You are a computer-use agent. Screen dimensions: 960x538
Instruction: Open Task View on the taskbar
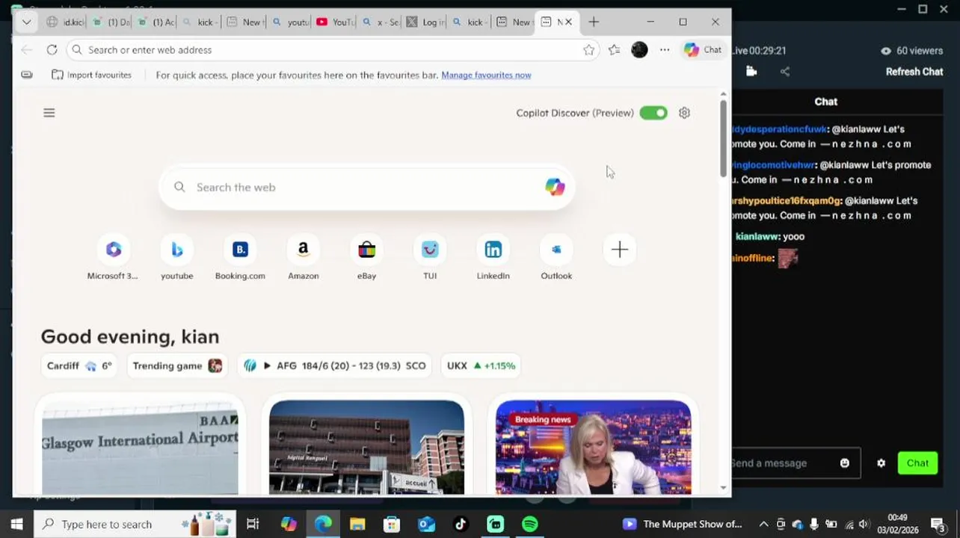click(x=253, y=525)
